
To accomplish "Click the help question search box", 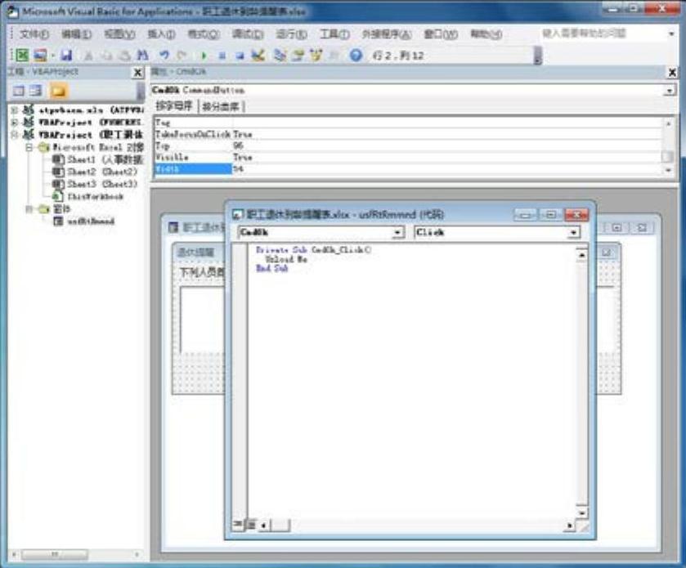I will click(x=603, y=34).
